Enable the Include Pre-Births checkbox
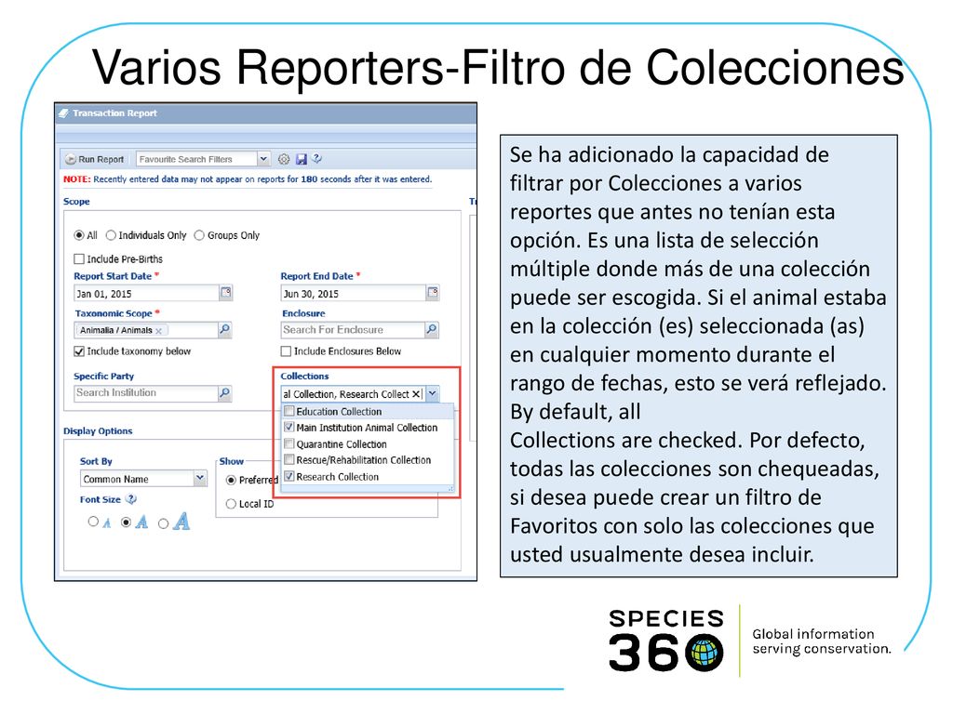 pyautogui.click(x=79, y=259)
